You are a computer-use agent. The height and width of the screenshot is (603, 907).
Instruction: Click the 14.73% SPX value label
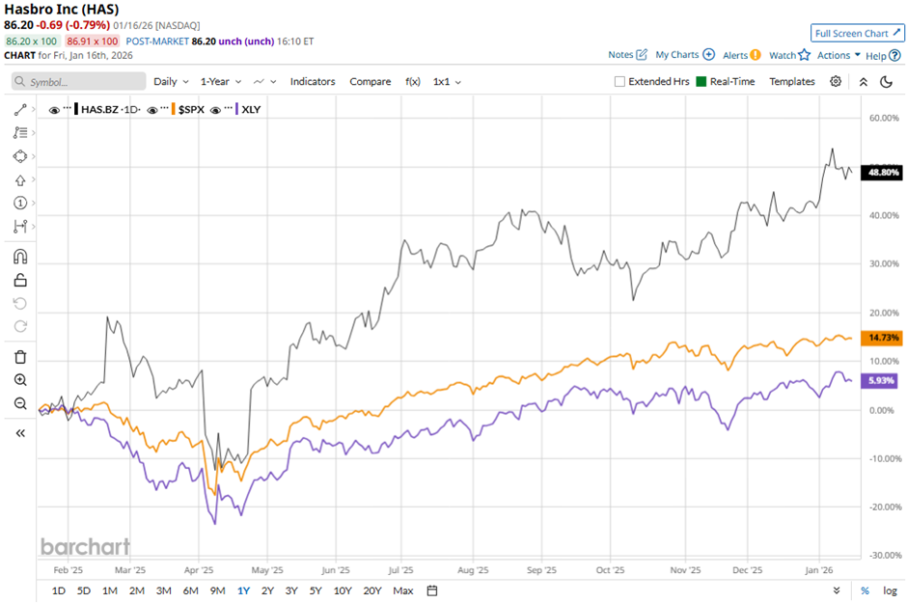(x=882, y=338)
